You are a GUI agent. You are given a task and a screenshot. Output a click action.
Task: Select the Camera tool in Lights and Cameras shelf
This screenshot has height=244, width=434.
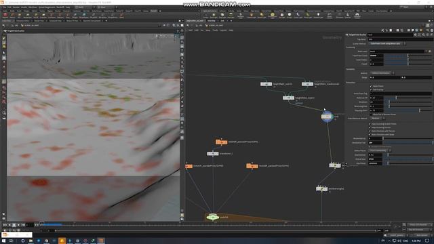pyautogui.click(x=205, y=16)
